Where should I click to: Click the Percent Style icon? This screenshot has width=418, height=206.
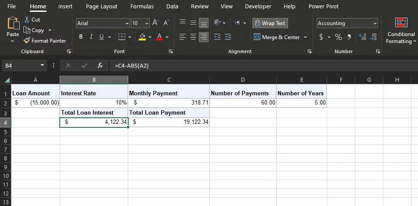[338, 37]
